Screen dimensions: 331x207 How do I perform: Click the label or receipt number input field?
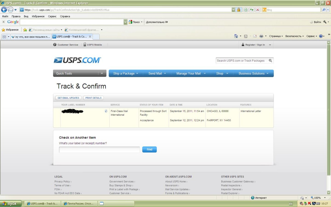100,150
